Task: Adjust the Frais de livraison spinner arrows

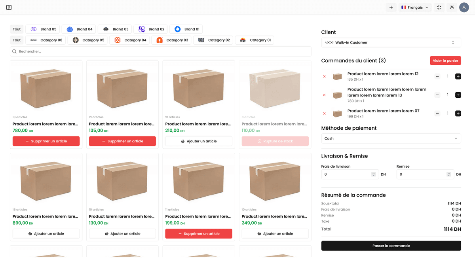Action: click(x=373, y=174)
